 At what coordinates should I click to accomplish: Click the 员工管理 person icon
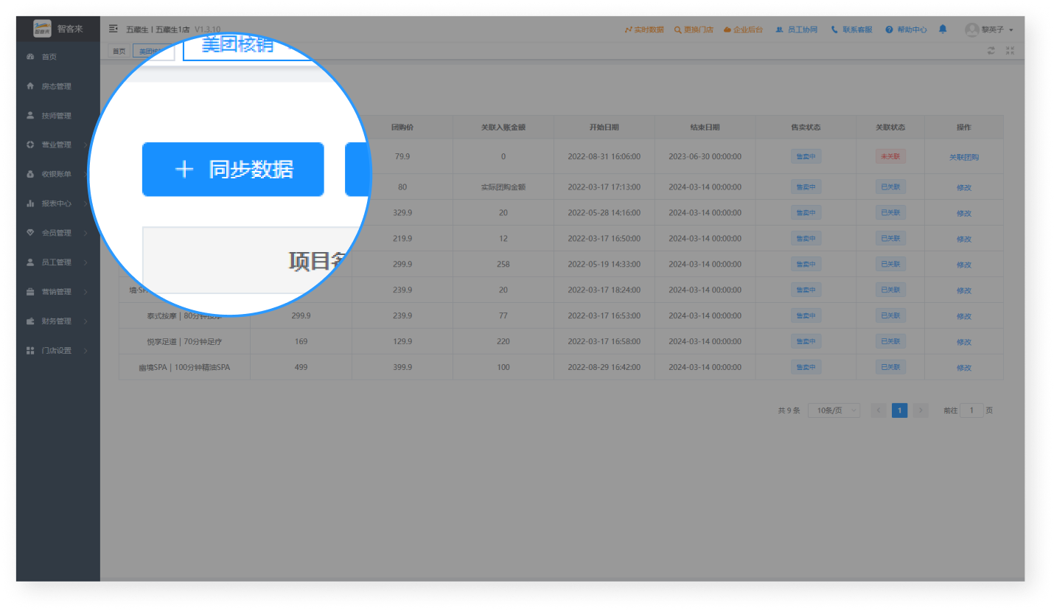(30, 262)
